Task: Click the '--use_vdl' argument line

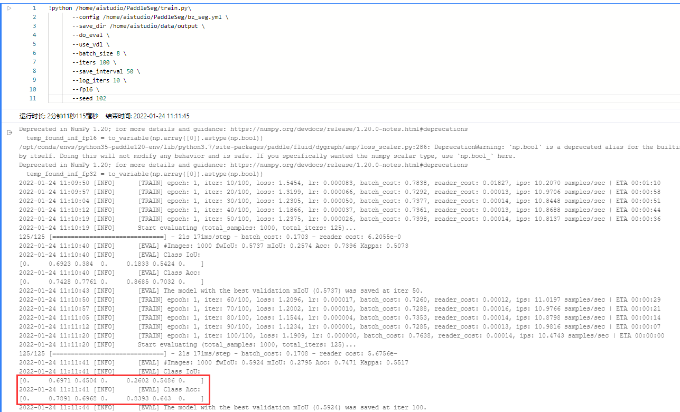Action: pyautogui.click(x=91, y=44)
